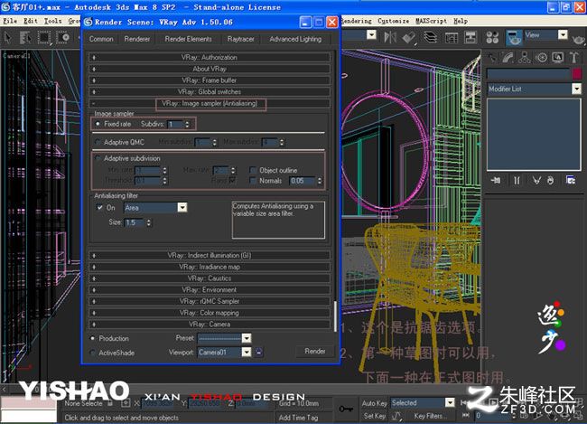Open the Schematic View toolbar icon
The height and width of the screenshot is (424, 587).
point(471,37)
